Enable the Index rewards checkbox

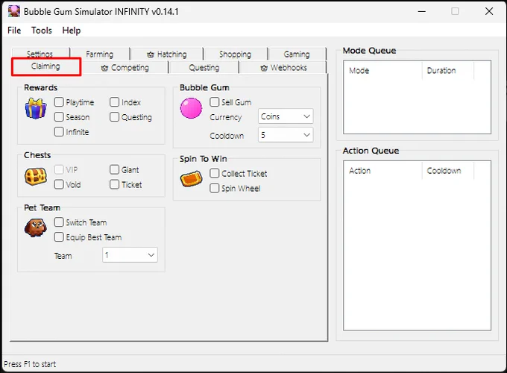[115, 102]
